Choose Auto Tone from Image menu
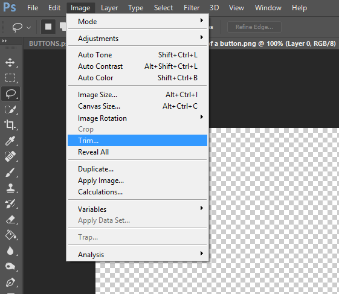339x294 pixels. (138, 55)
